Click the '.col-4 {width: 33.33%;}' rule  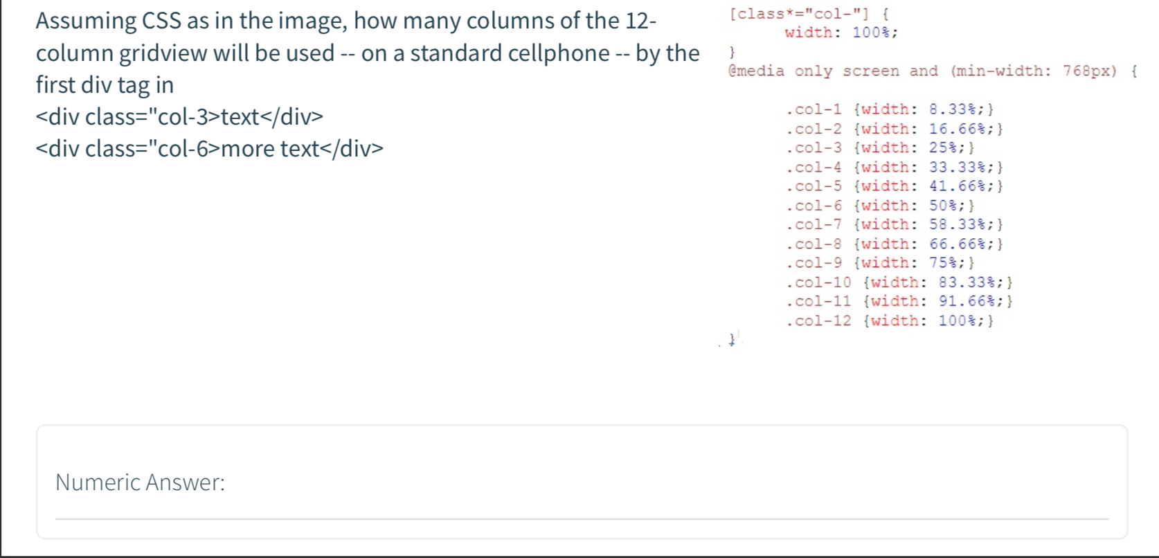[x=895, y=167]
